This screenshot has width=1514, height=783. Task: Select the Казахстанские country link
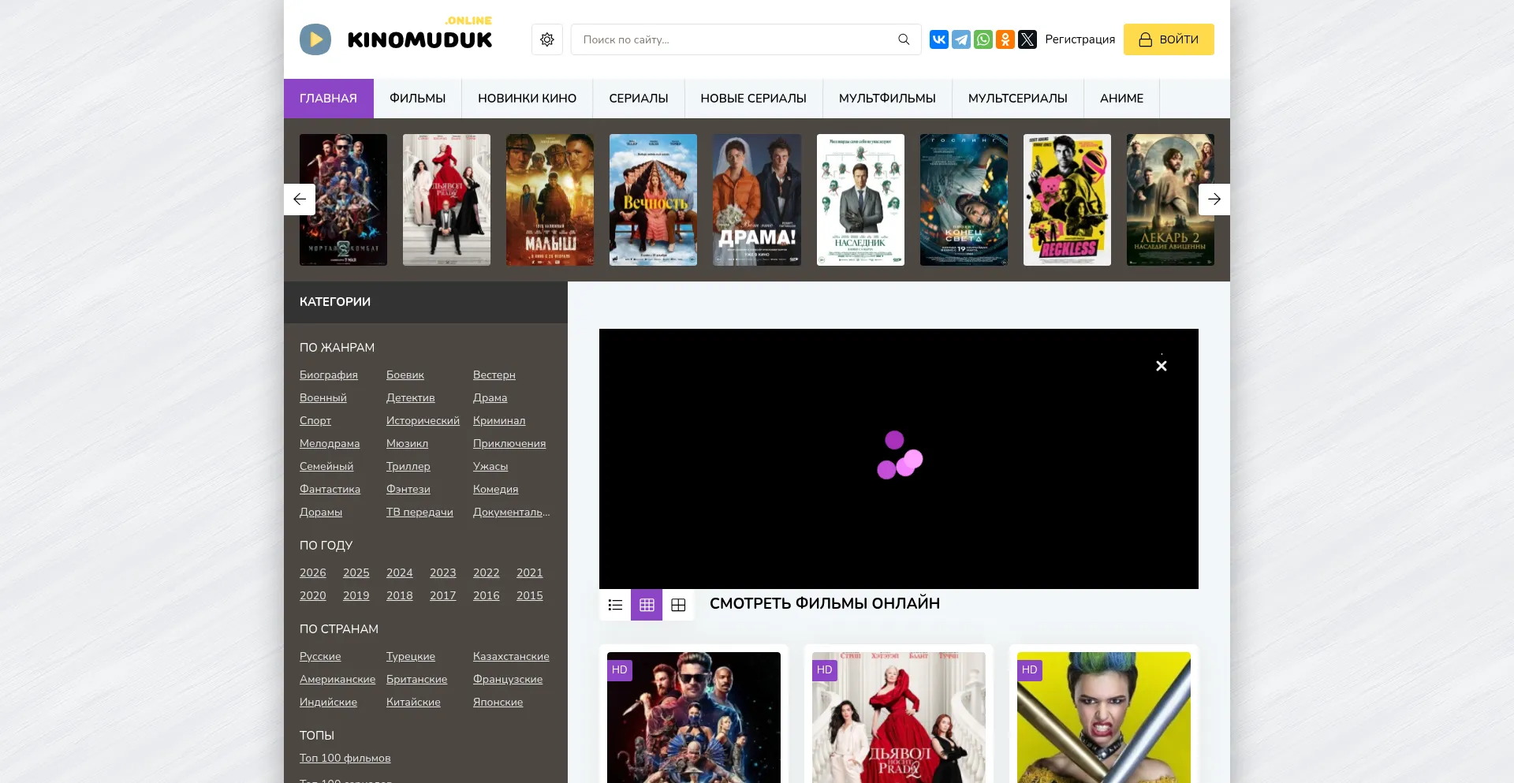[511, 656]
